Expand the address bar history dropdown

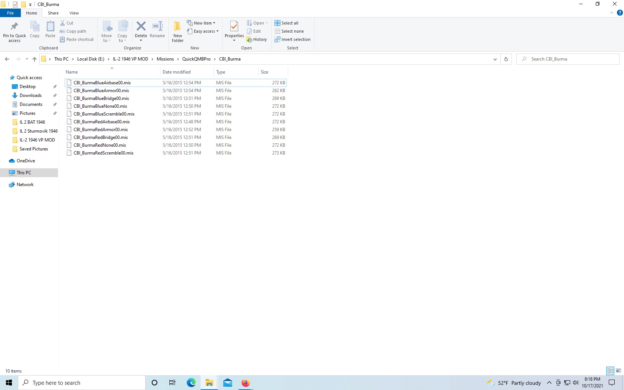(495, 59)
